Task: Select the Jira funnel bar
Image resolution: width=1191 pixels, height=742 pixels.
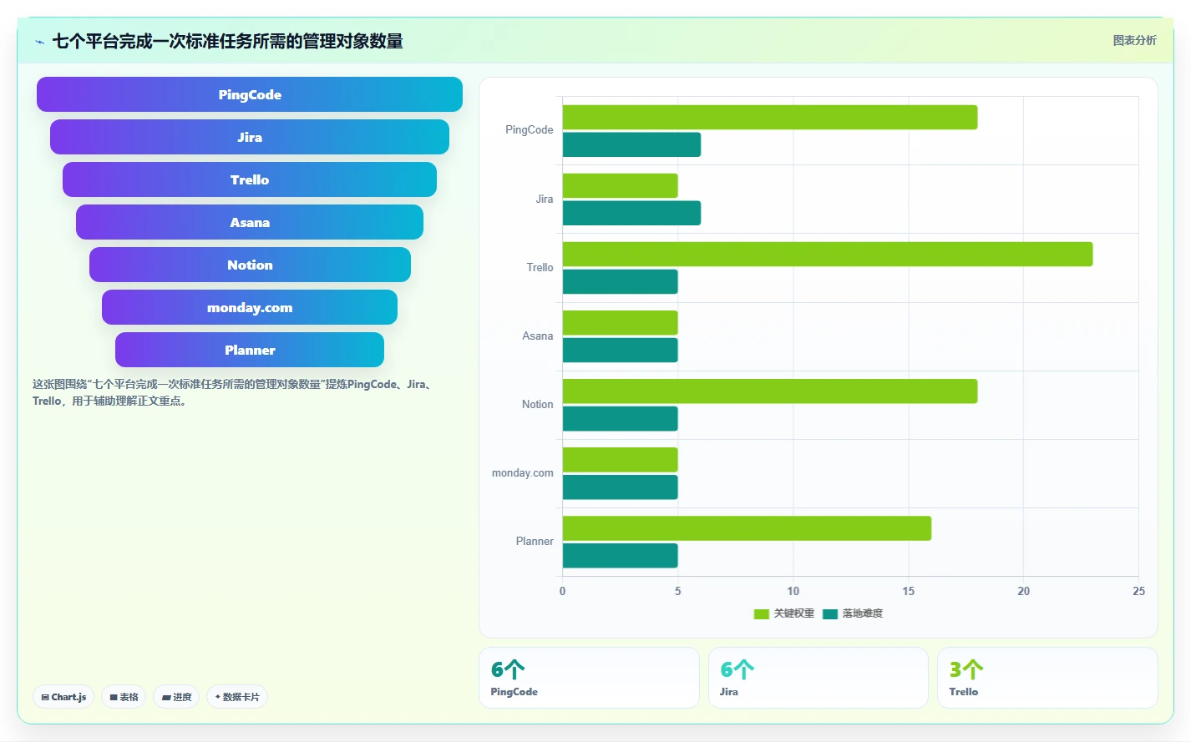Action: (250, 137)
